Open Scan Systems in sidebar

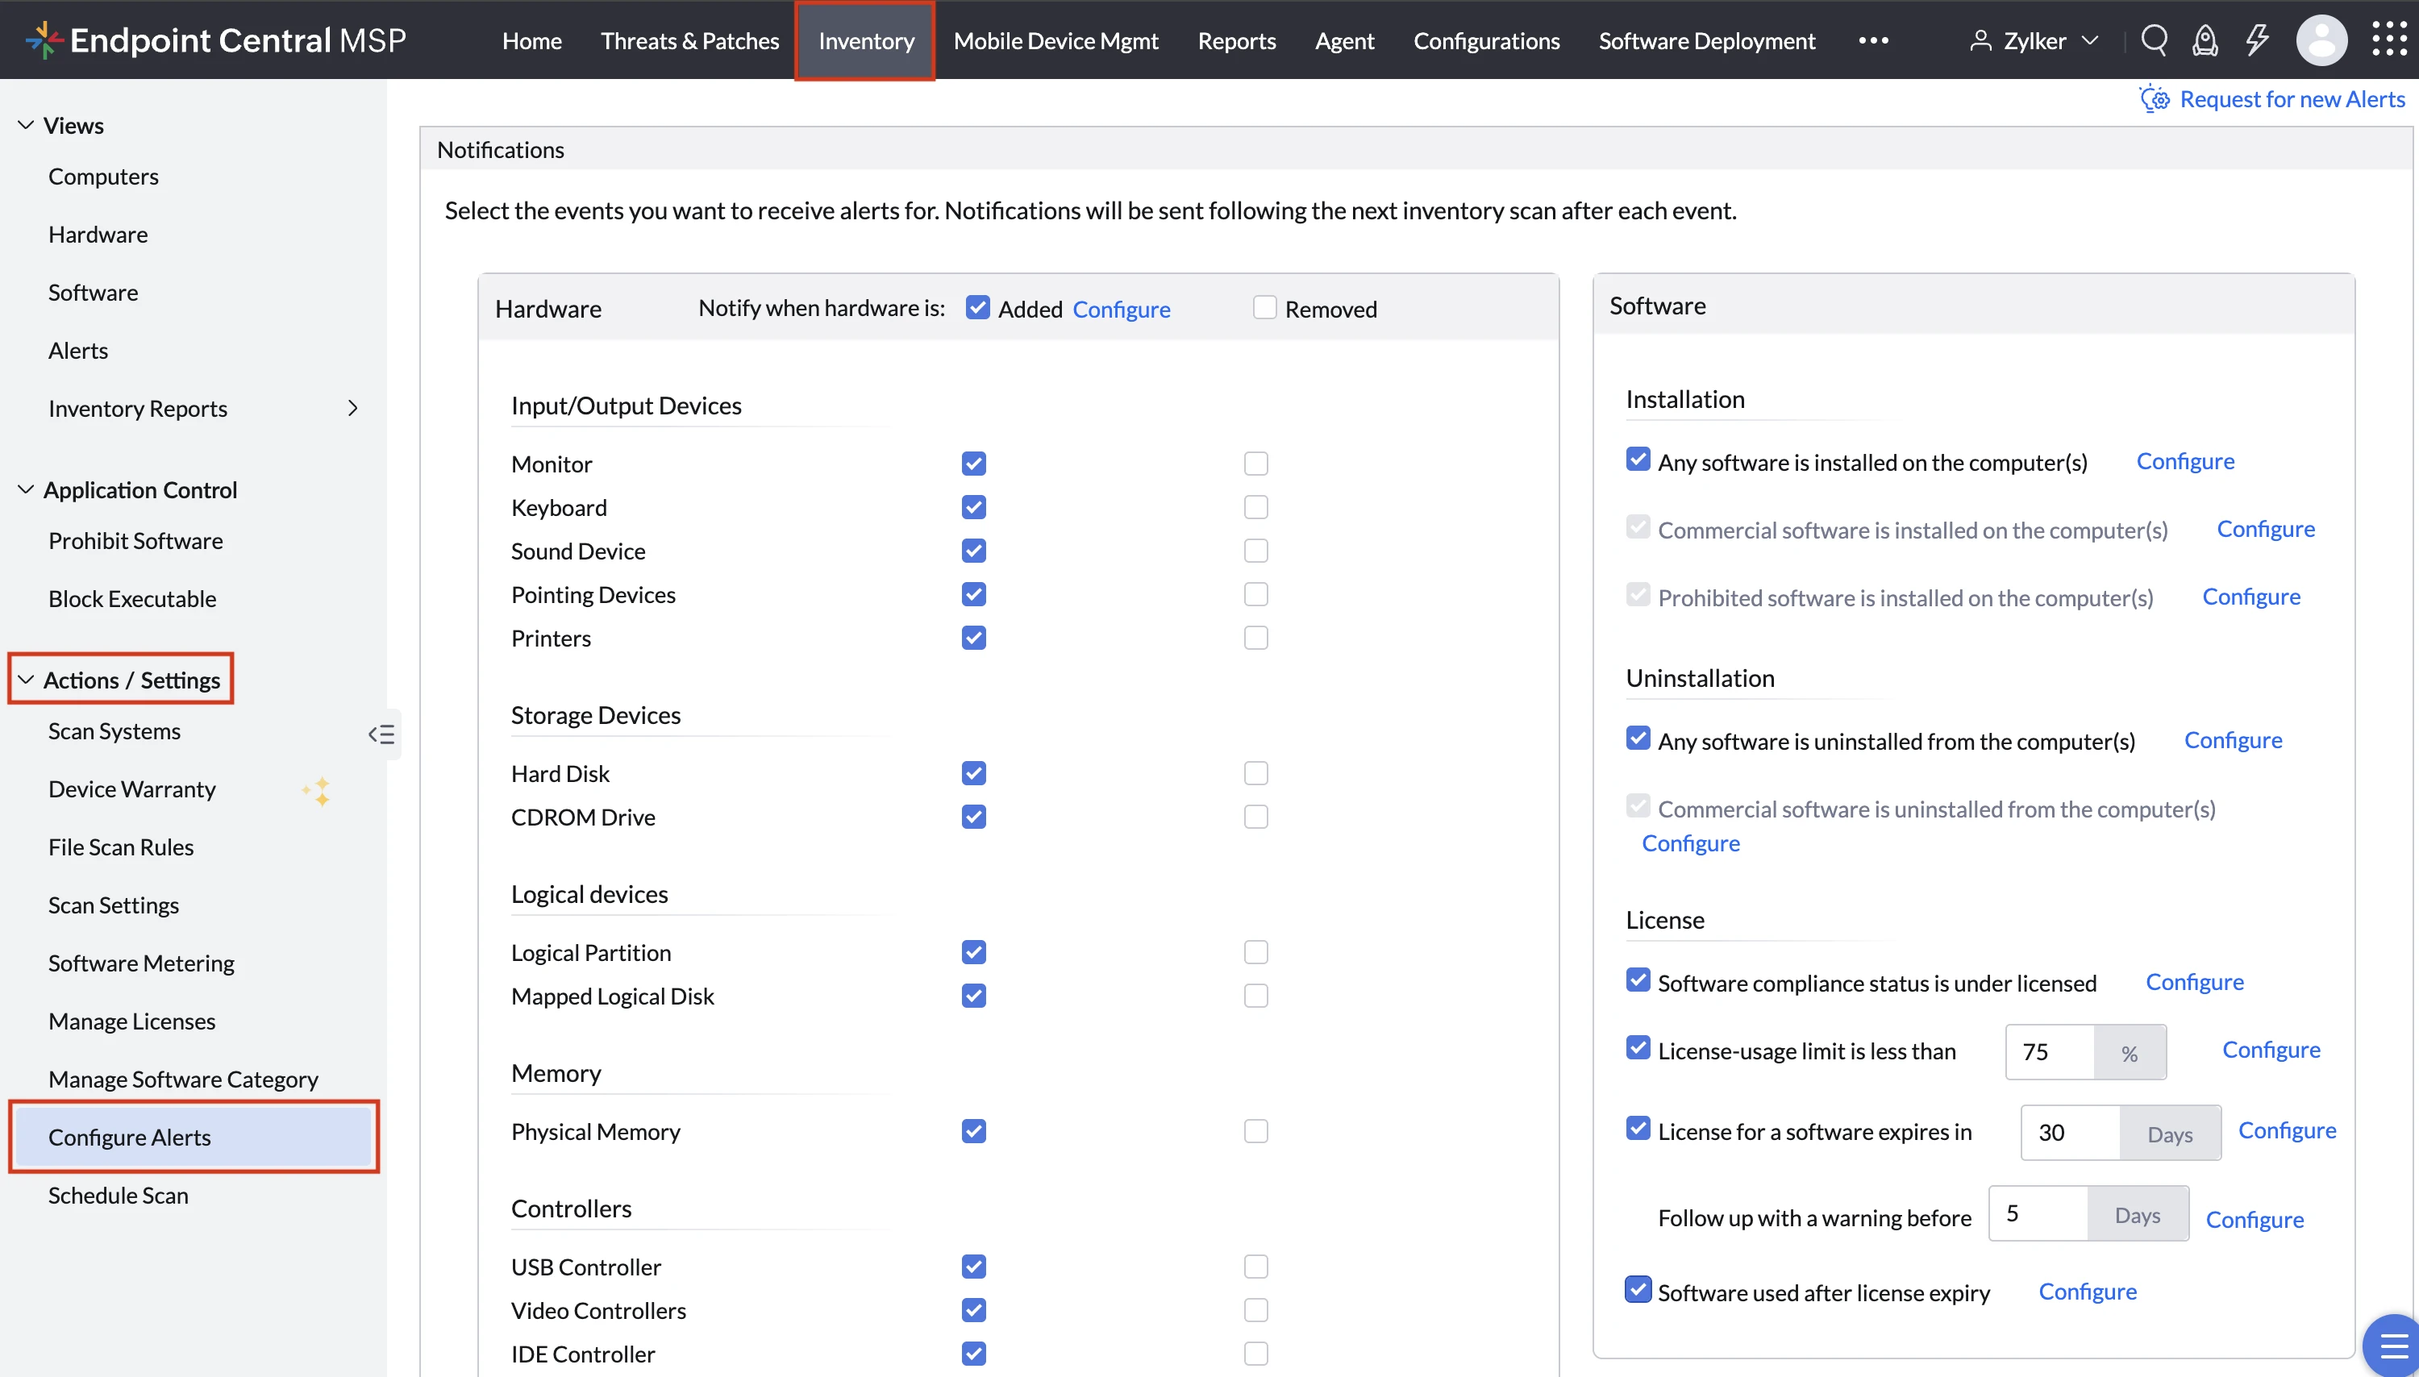click(x=114, y=731)
